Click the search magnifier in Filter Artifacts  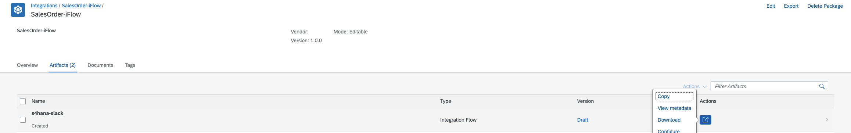822,86
